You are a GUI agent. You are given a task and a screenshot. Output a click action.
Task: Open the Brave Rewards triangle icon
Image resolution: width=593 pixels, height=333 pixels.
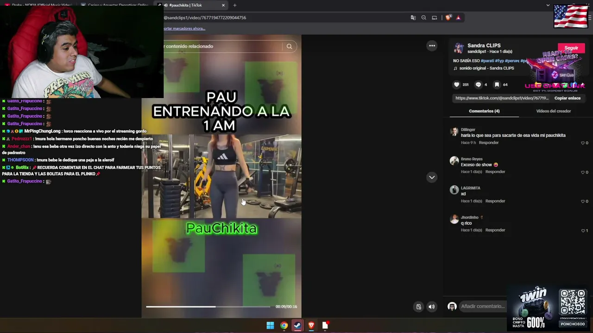pos(458,18)
